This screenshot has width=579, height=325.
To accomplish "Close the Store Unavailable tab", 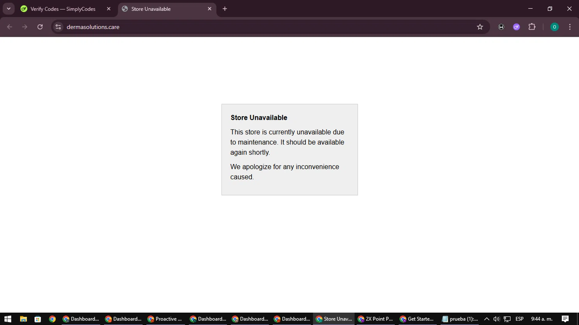I will pyautogui.click(x=210, y=9).
